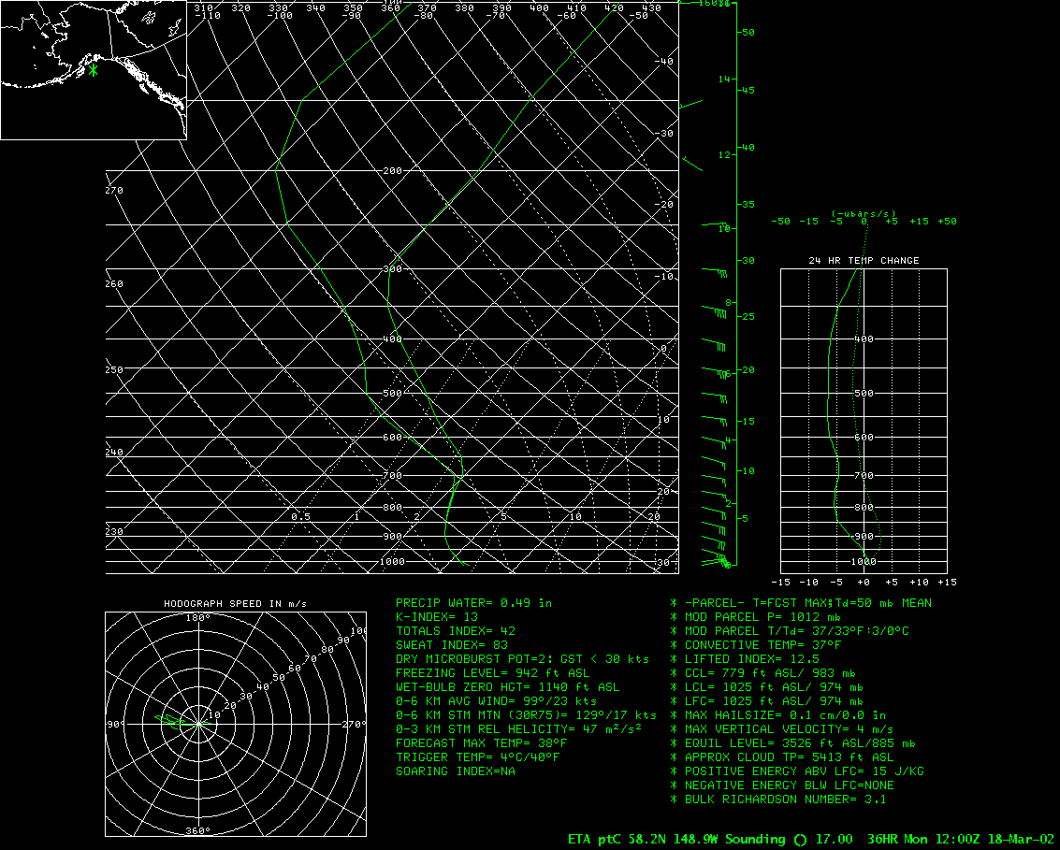The image size is (1060, 850).
Task: Click the '24 HR TEMP CHANGE' title
Action: tap(864, 260)
